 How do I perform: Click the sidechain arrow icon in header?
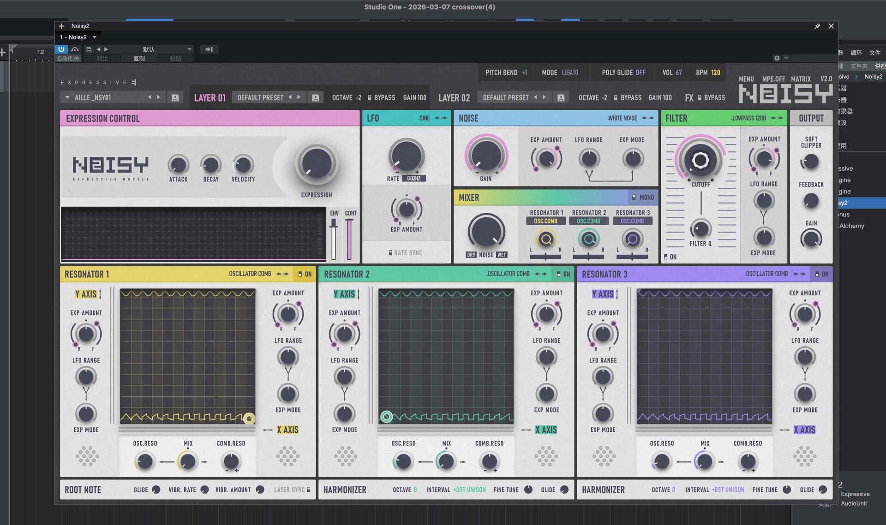coord(209,49)
